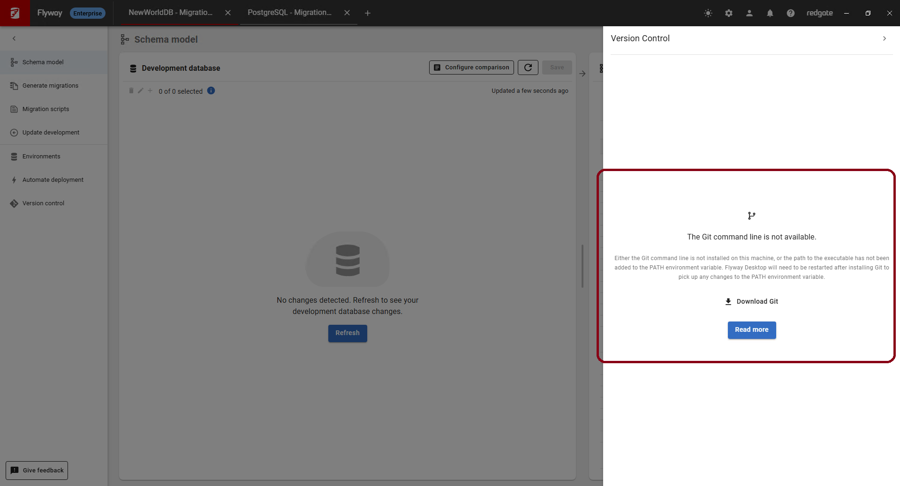The width and height of the screenshot is (900, 486).
Task: Click the refresh icon button beside Configure comparison
Action: point(528,67)
